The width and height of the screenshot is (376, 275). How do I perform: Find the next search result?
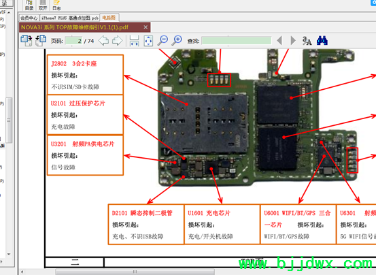(293, 41)
